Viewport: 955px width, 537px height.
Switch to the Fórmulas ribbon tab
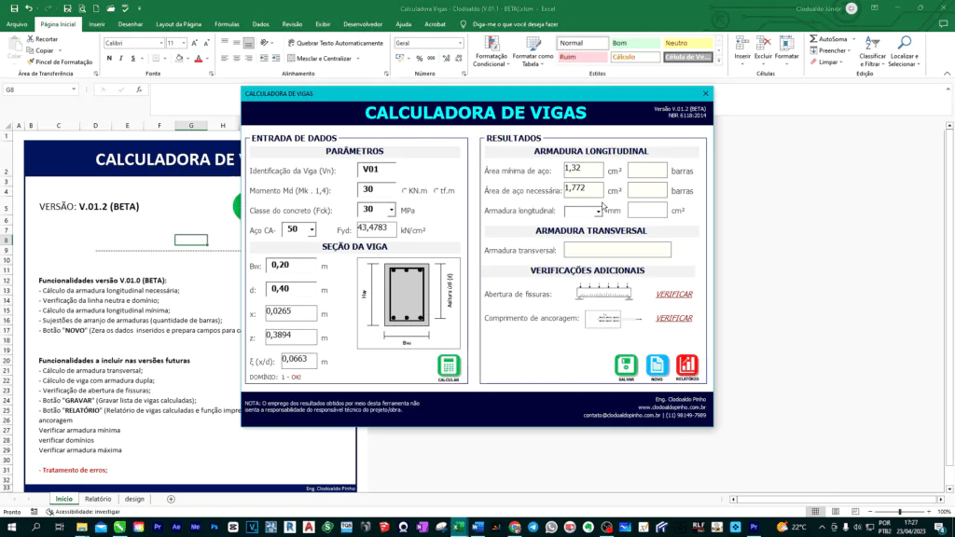[x=227, y=24]
